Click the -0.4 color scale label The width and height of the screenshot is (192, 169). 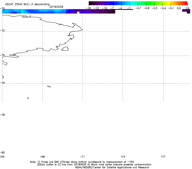[163, 8]
